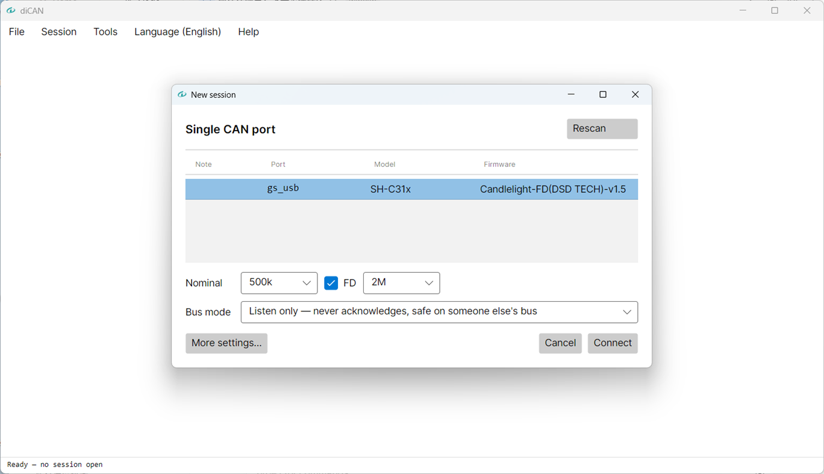Image resolution: width=824 pixels, height=474 pixels.
Task: Close the New session dialog
Action: (x=635, y=95)
